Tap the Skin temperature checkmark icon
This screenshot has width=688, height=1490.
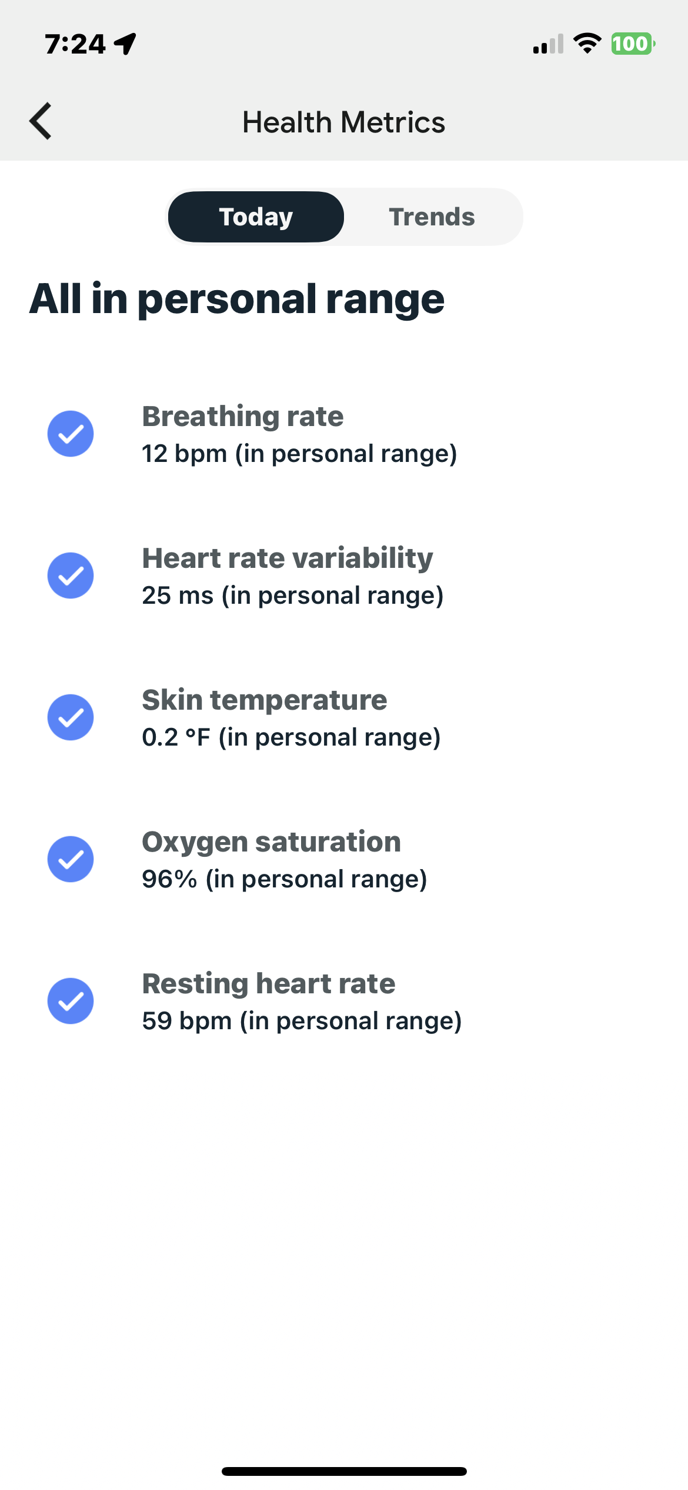tap(71, 717)
